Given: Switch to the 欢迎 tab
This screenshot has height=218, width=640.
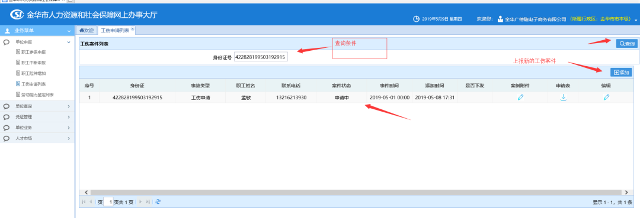Looking at the screenshot, I should 86,31.
